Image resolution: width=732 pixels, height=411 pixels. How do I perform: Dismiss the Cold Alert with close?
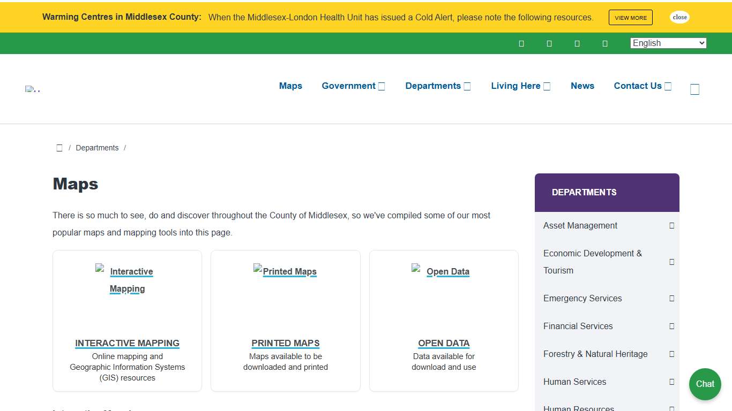point(679,17)
